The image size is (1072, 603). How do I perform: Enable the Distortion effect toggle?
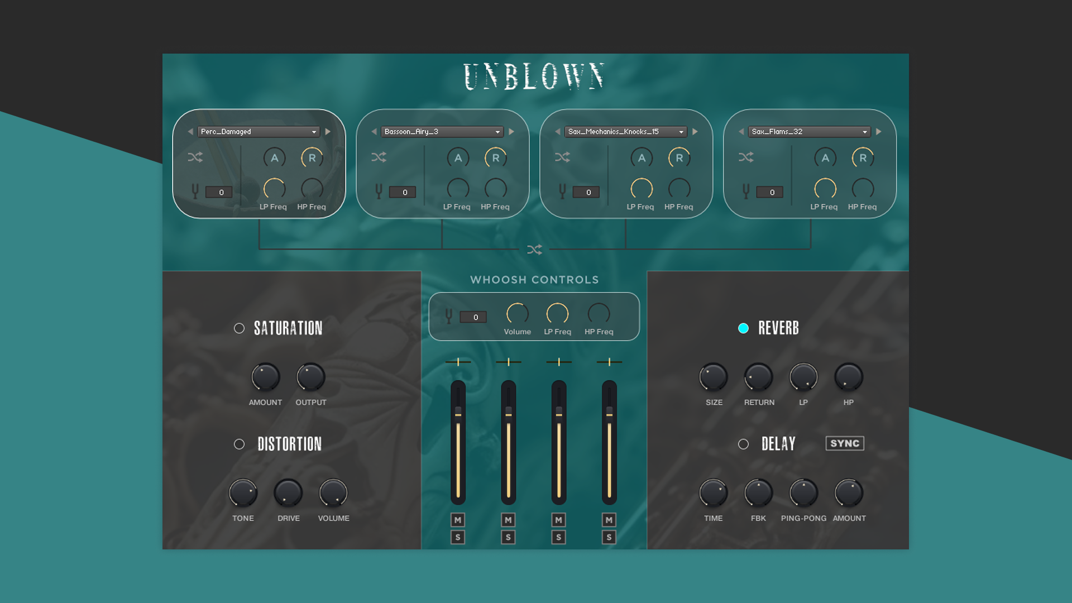point(239,444)
